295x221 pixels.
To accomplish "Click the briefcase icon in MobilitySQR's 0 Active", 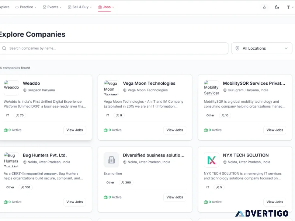I will (x=206, y=130).
